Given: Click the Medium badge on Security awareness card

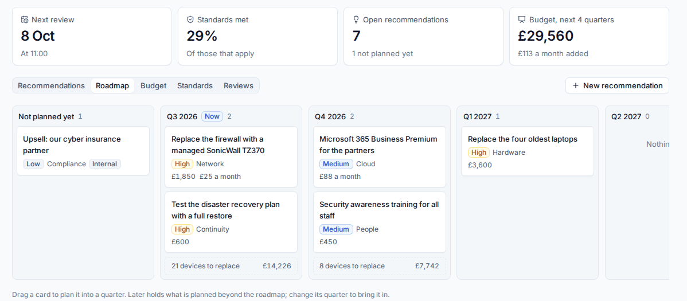Looking at the screenshot, I should pyautogui.click(x=337, y=229).
